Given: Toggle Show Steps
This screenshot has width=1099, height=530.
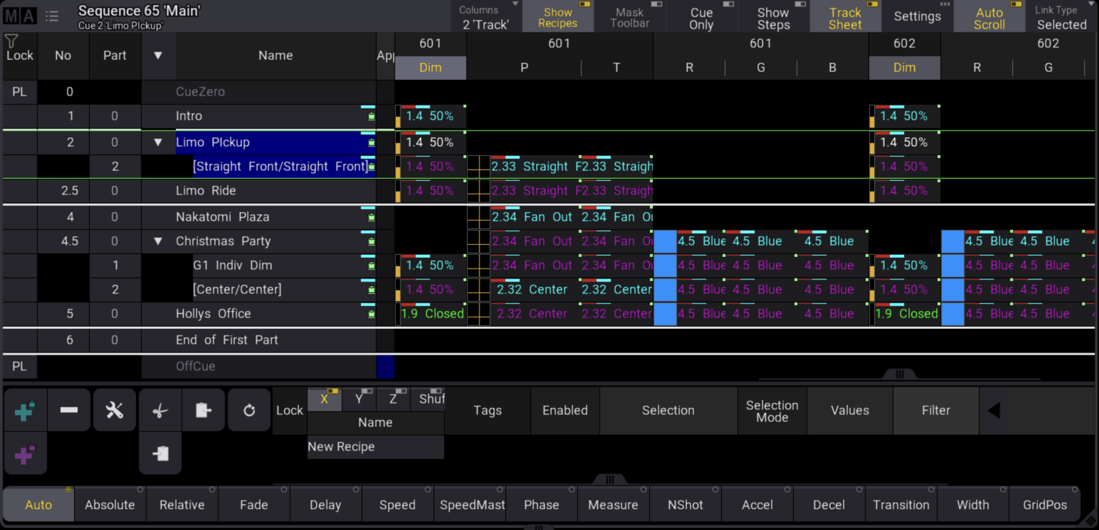Looking at the screenshot, I should coord(773,16).
